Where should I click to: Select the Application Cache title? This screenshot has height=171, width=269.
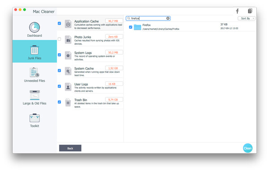point(87,21)
